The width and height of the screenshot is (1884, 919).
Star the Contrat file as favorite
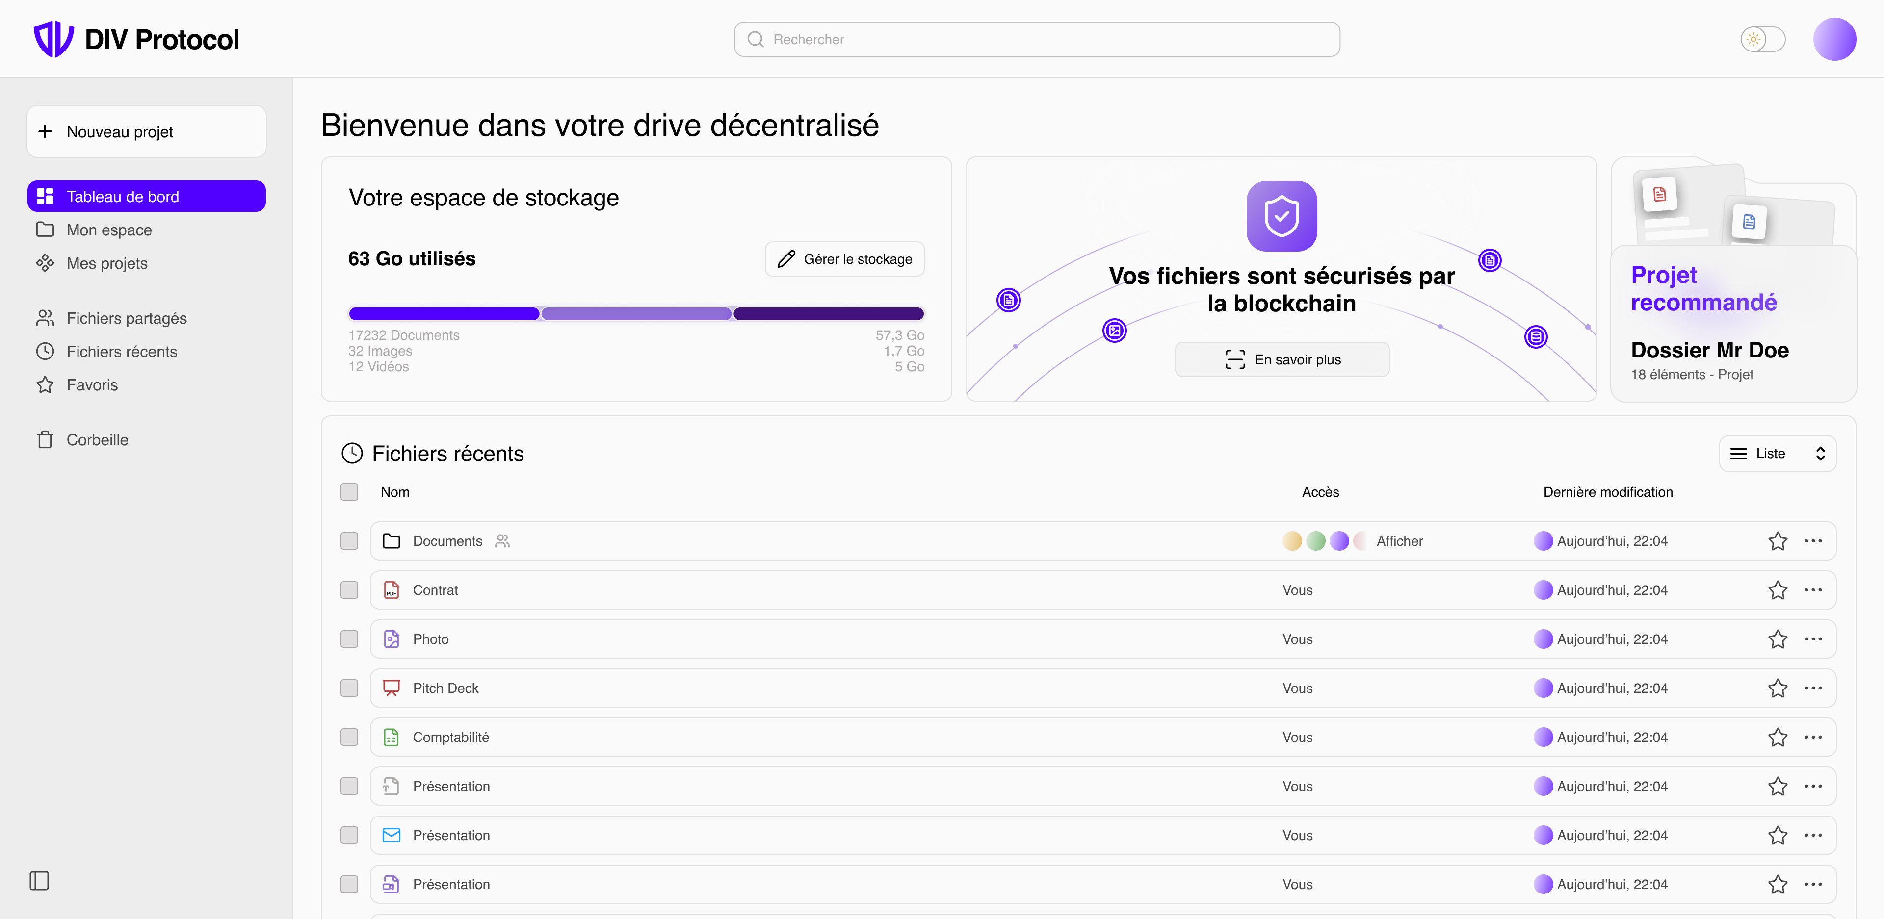[1777, 590]
